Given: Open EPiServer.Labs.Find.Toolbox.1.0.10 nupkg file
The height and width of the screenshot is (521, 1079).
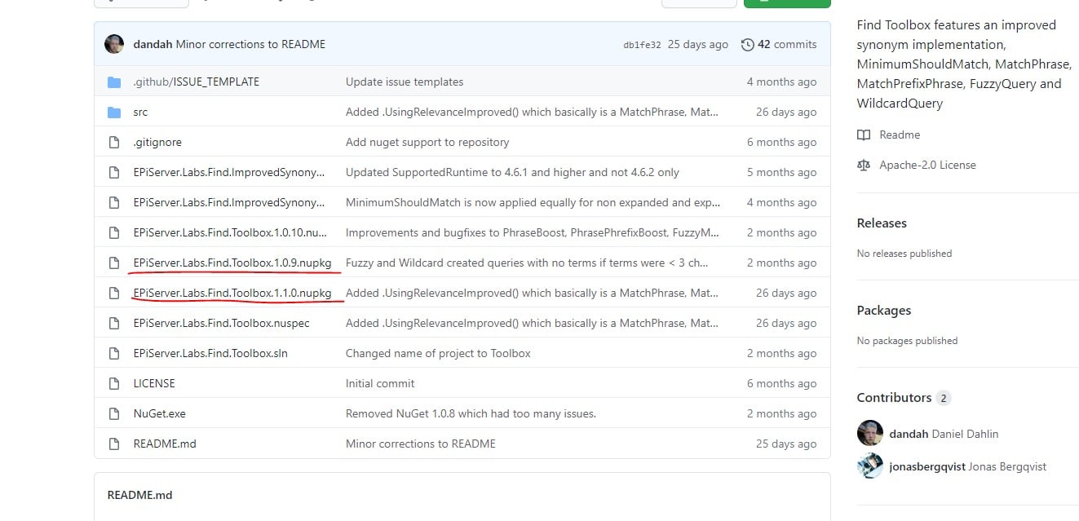Looking at the screenshot, I should [x=230, y=232].
